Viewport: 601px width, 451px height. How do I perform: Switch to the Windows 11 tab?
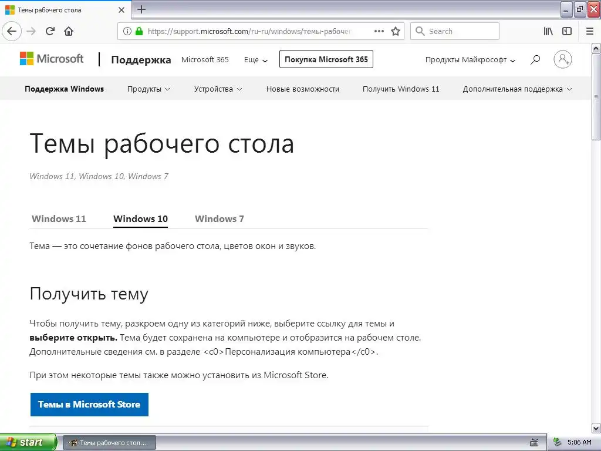59,218
